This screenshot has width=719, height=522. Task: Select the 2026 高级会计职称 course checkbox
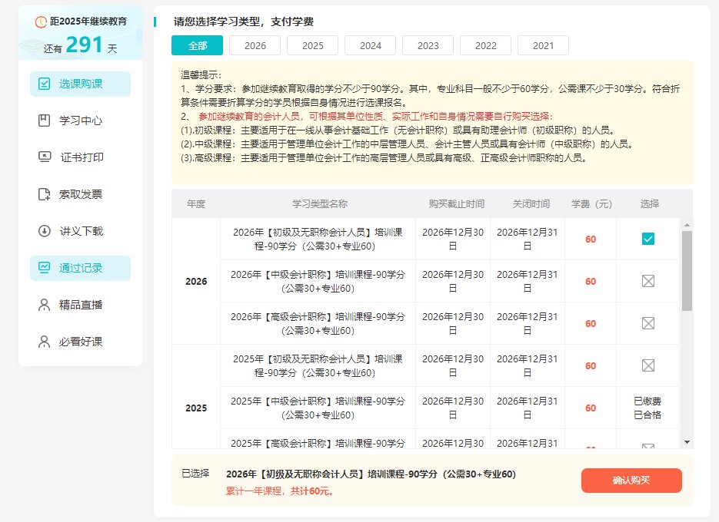(x=648, y=323)
